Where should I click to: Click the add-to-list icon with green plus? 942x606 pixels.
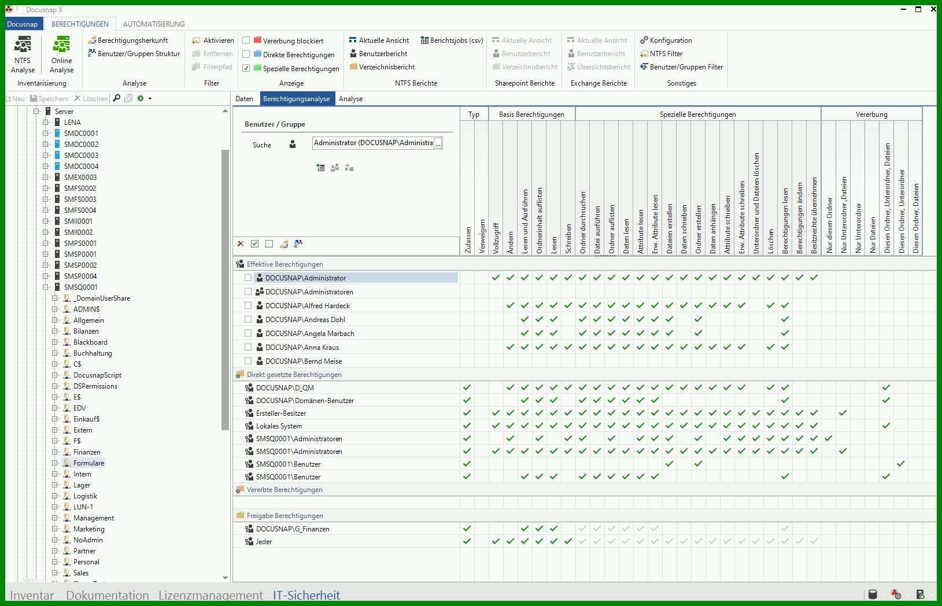point(320,168)
